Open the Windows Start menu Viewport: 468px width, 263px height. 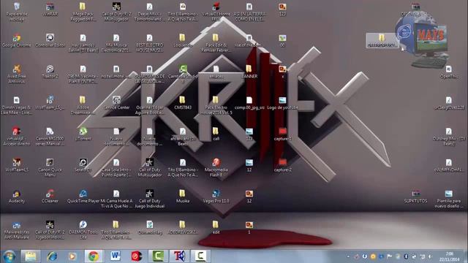point(10,256)
